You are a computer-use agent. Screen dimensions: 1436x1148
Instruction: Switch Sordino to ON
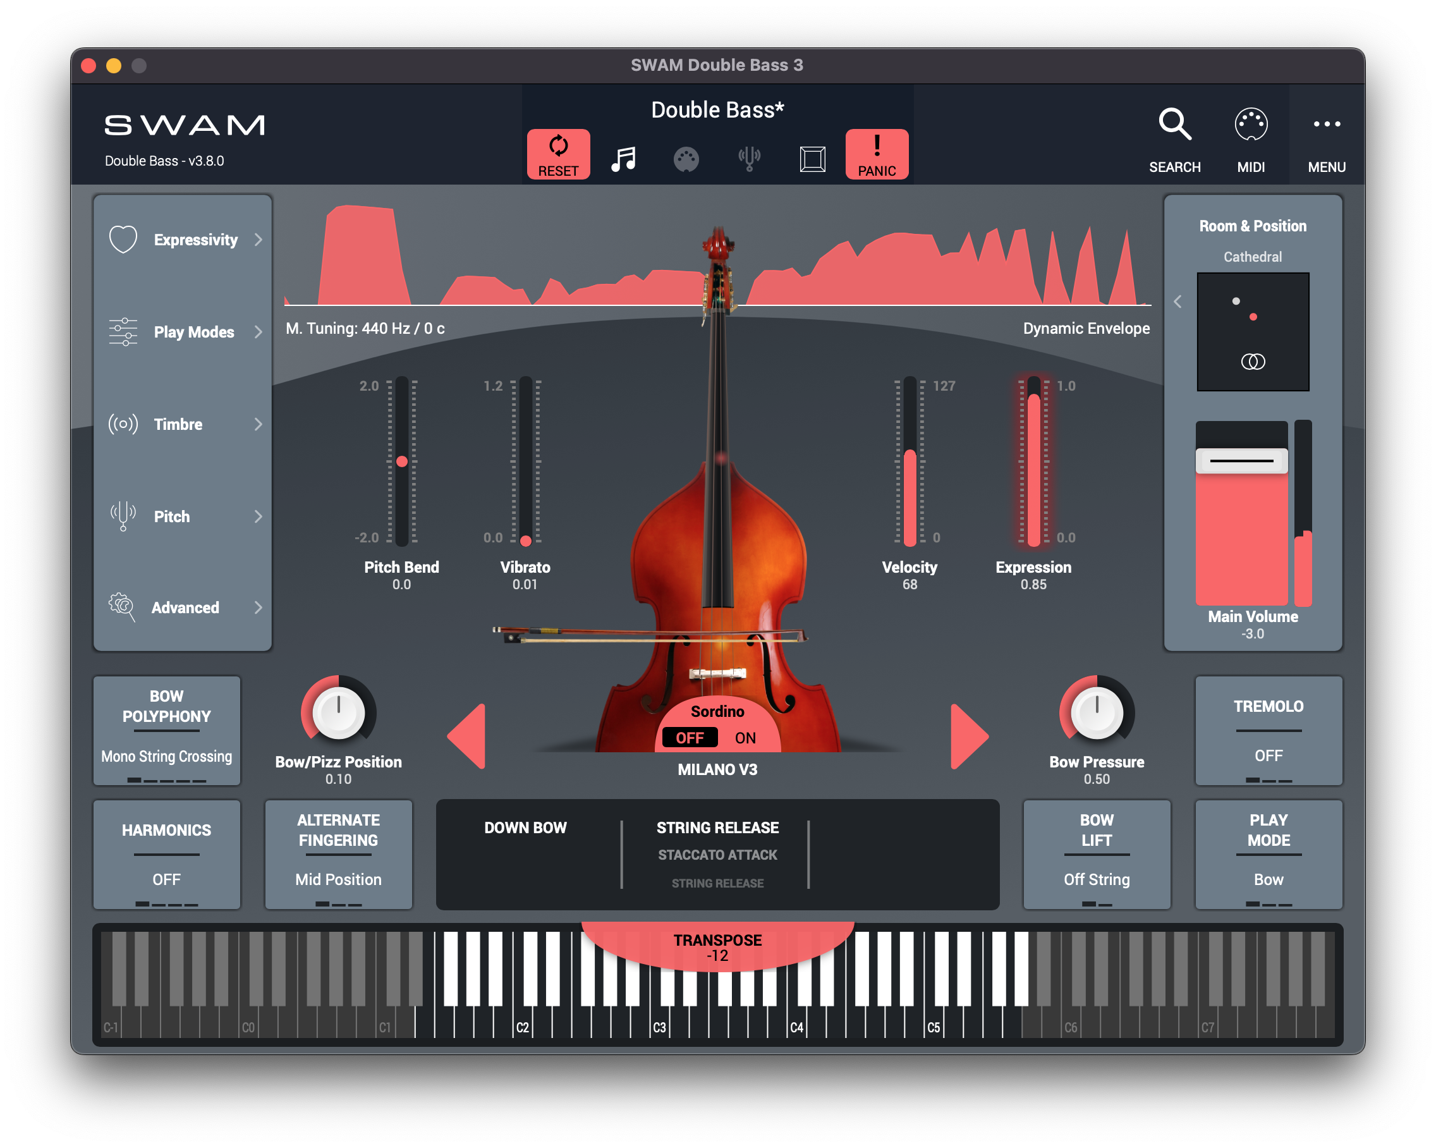pos(745,738)
